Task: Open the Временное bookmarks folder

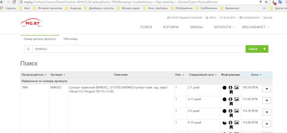Action: [230, 8]
